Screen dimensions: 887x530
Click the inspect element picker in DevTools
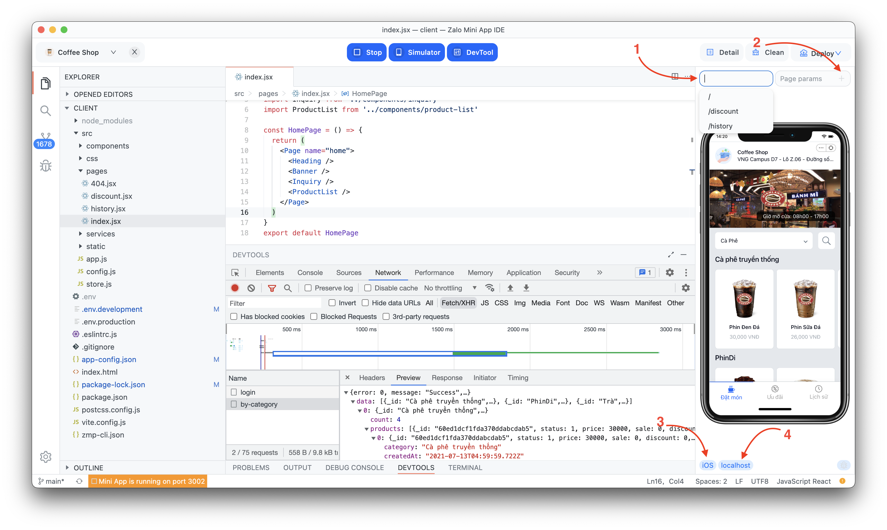[x=235, y=272]
